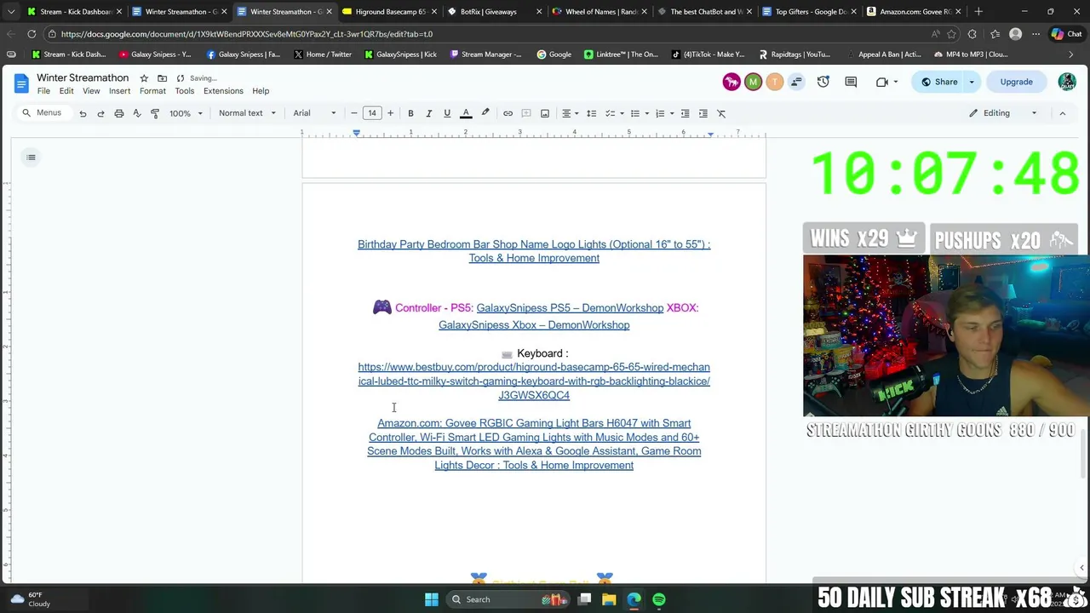Open line and paragraph spacing
1090x613 pixels.
(591, 113)
